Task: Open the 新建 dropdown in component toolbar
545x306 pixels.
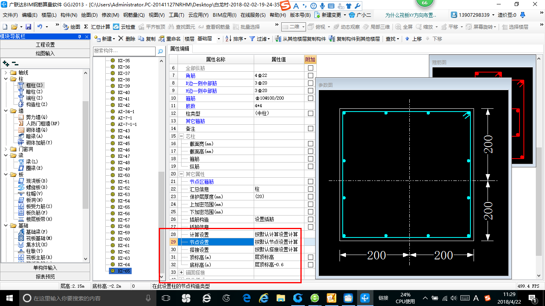Action: (x=105, y=39)
